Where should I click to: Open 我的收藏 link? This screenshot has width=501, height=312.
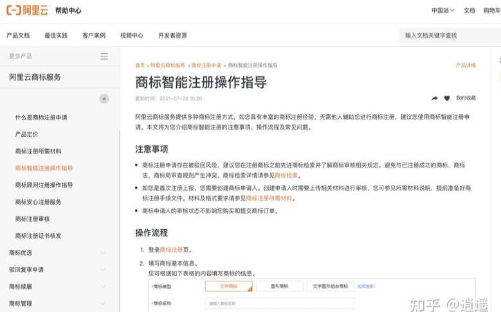pyautogui.click(x=466, y=98)
